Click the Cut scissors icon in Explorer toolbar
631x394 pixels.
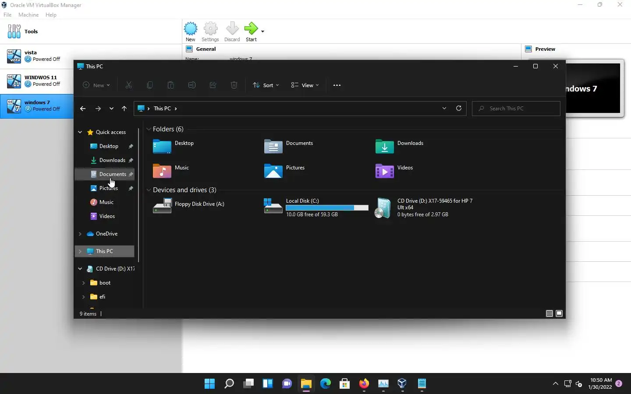[x=129, y=85]
